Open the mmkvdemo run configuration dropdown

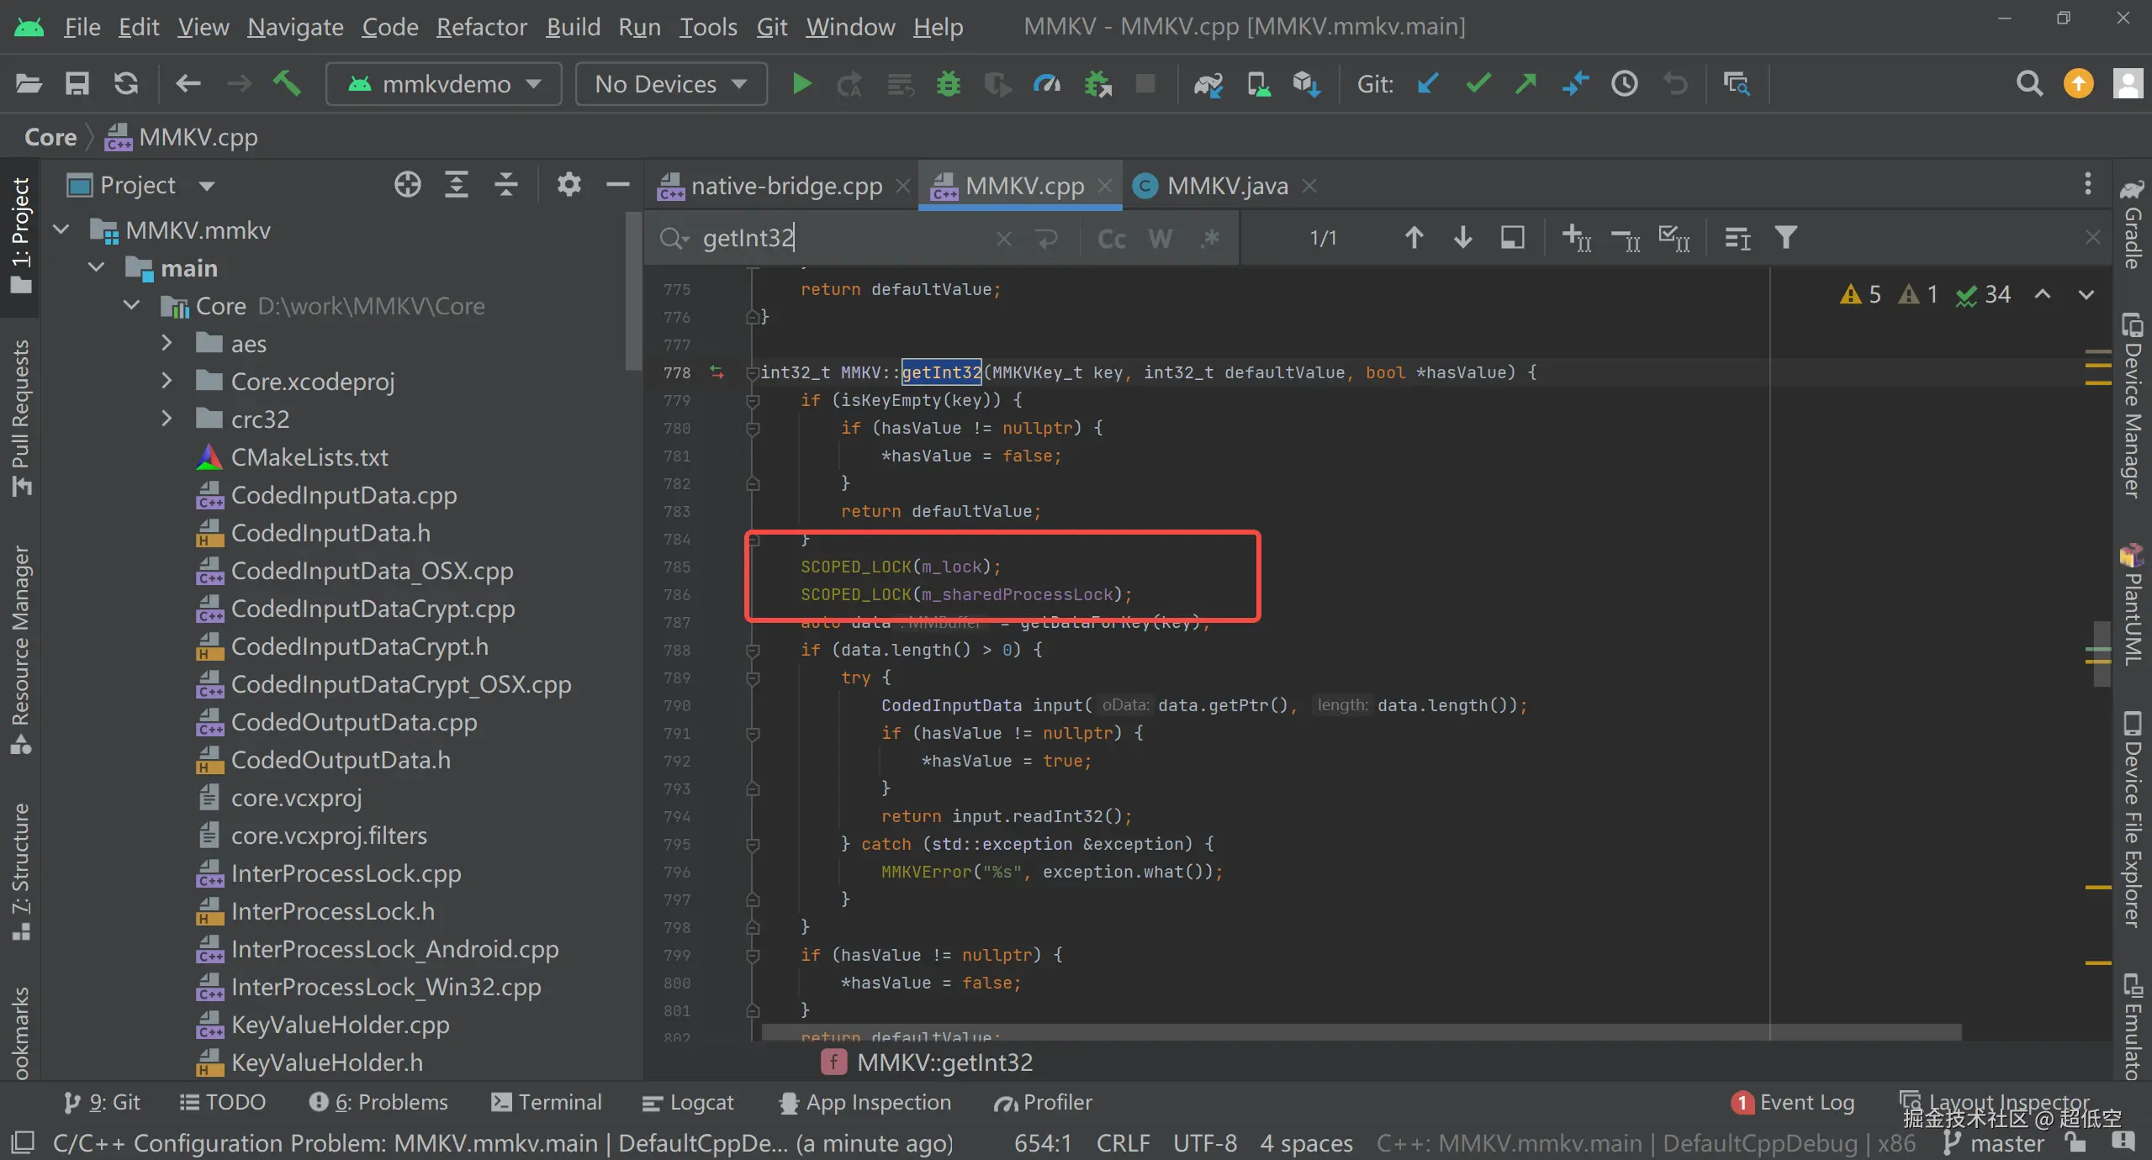[x=444, y=84]
